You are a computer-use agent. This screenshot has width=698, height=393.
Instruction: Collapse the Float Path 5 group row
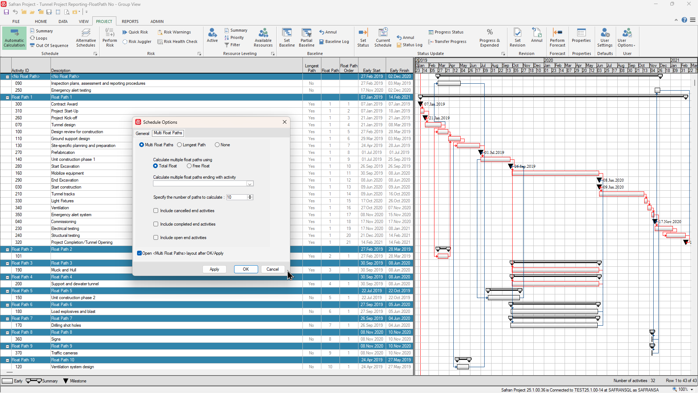(x=7, y=291)
